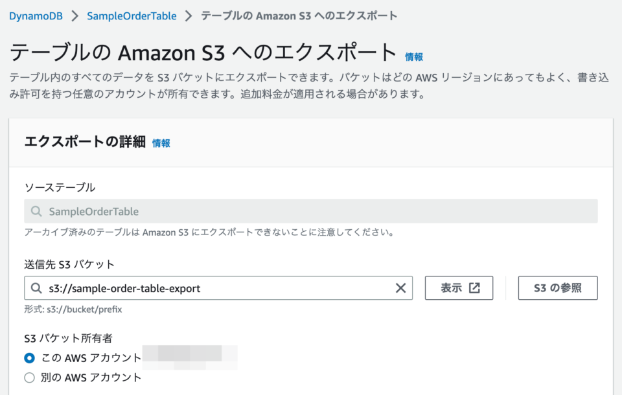622x395 pixels.
Task: Click the 送信先 S3 バケット field label
Action: click(69, 264)
